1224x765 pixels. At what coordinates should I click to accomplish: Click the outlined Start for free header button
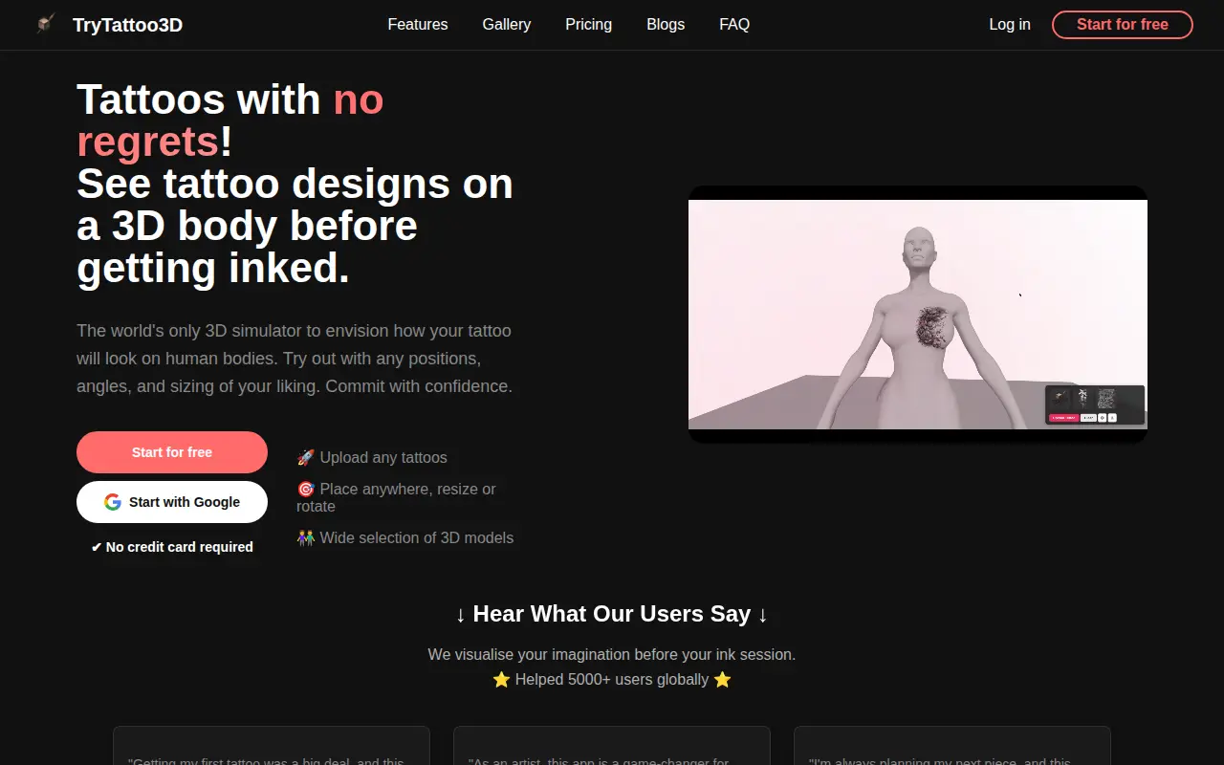[1123, 25]
